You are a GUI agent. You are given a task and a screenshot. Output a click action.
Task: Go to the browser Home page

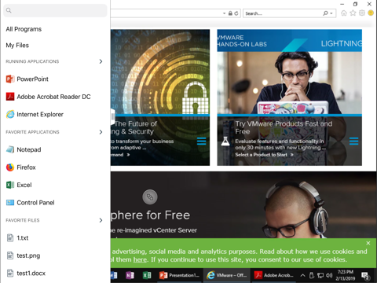(344, 13)
